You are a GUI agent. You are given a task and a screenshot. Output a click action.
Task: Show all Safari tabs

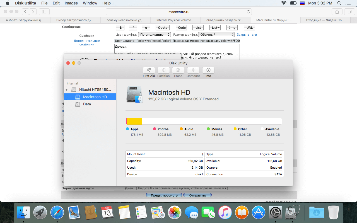pos(349,12)
